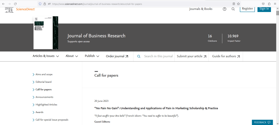The height and width of the screenshot is (125, 279).
Task: Click the Call for papers heading
Action: pyautogui.click(x=106, y=75)
